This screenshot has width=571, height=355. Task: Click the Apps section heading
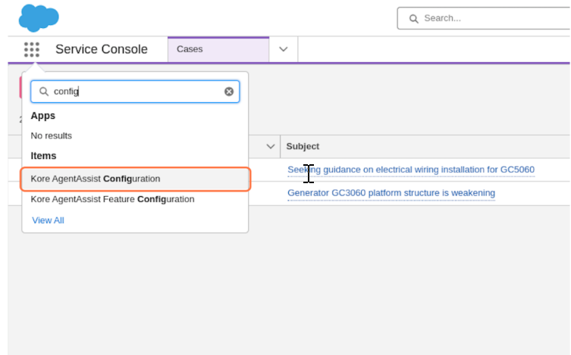(42, 116)
